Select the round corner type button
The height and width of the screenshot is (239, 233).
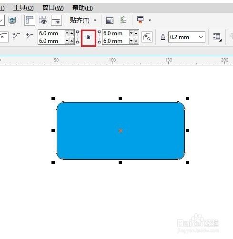click(x=3, y=37)
